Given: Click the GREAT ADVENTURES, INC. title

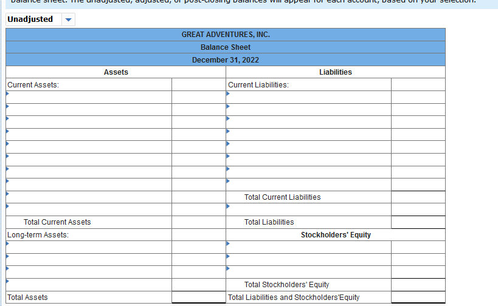Looking at the screenshot, I should 226,35.
